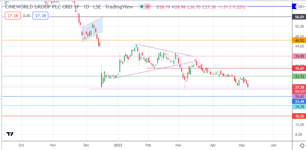Click the TradingView text in chart title
The width and height of the screenshot is (306, 150).
[x=119, y=7]
